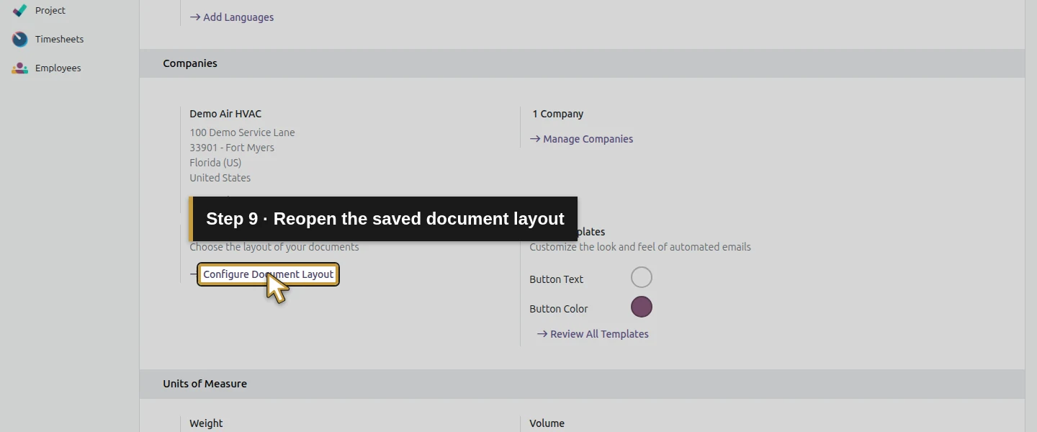The width and height of the screenshot is (1037, 432).
Task: Select the Florida (US) text
Action: (x=215, y=163)
